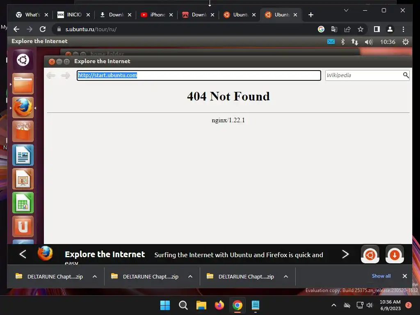
Task: Open the sound volume indicator in Ubuntu panel
Action: click(x=369, y=42)
